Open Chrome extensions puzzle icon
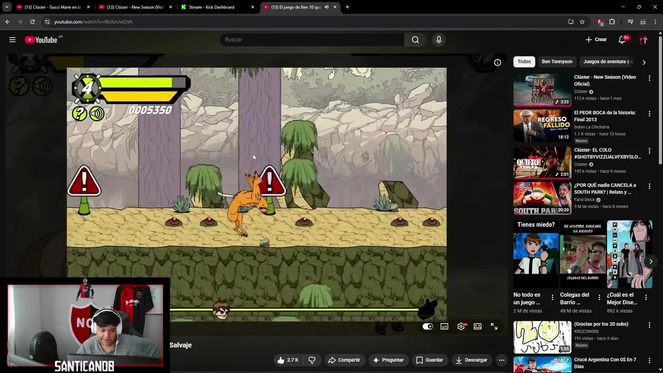The width and height of the screenshot is (663, 373). coord(612,22)
